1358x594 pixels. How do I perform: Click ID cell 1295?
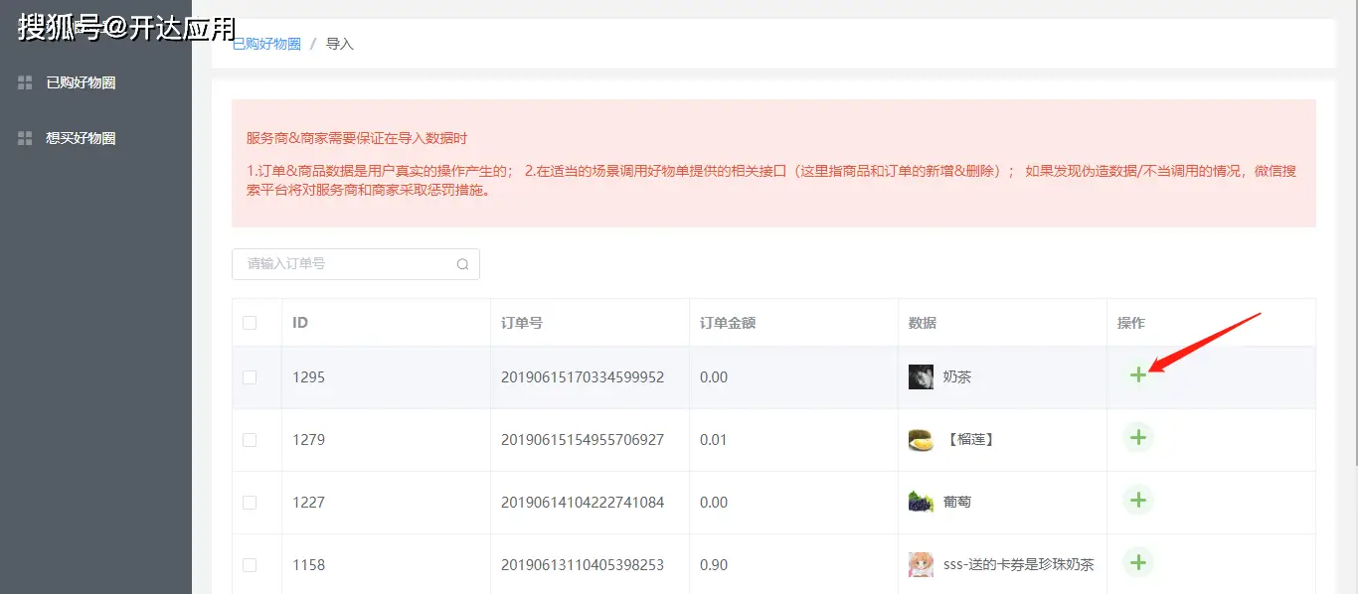(x=309, y=377)
